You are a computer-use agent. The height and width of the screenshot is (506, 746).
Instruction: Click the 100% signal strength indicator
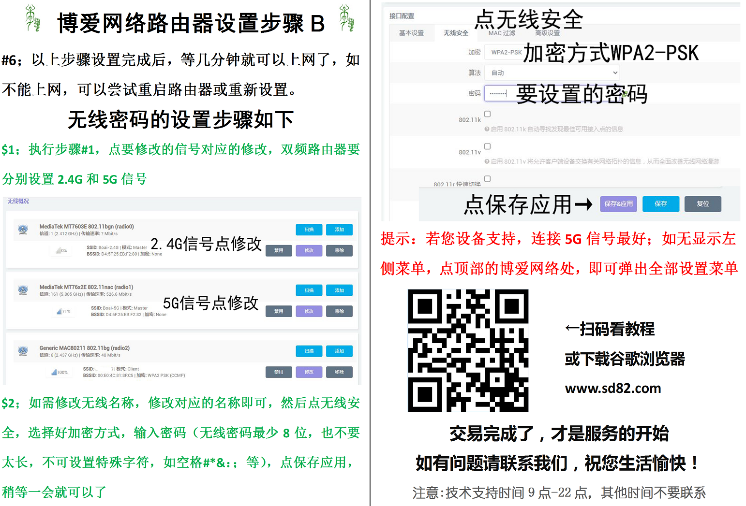click(60, 372)
